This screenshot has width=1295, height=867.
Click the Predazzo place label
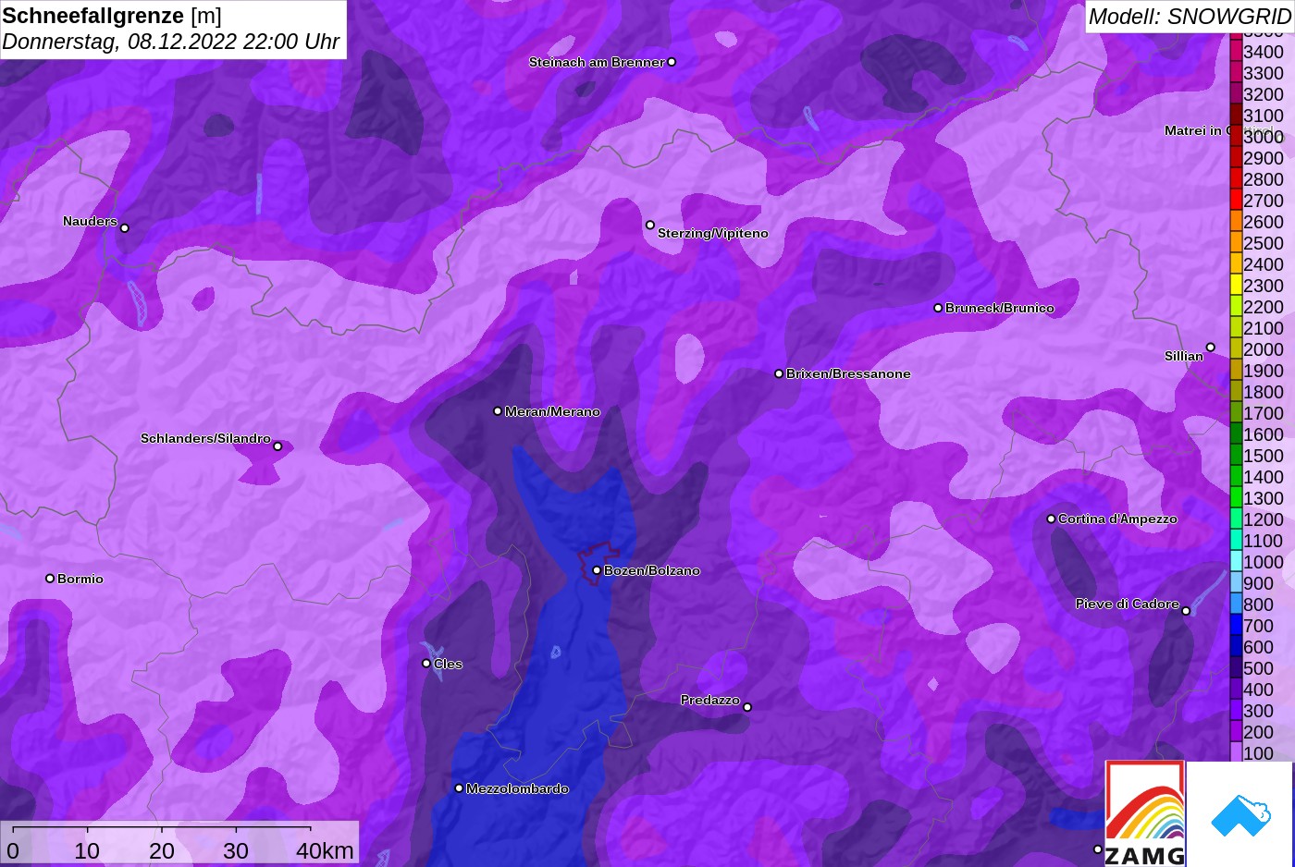pos(710,700)
